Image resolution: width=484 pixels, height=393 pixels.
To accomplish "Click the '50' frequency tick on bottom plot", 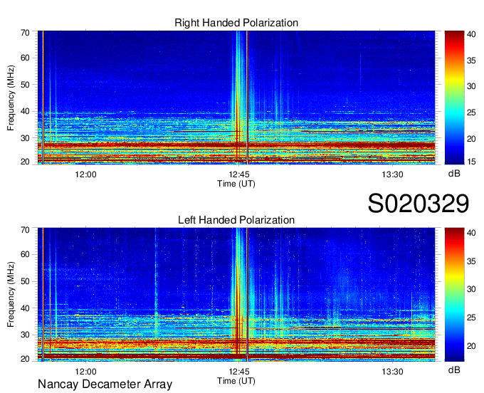I will [x=25, y=281].
